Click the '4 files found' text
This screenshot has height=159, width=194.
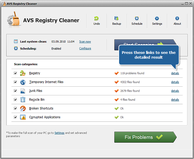(x=128, y=100)
